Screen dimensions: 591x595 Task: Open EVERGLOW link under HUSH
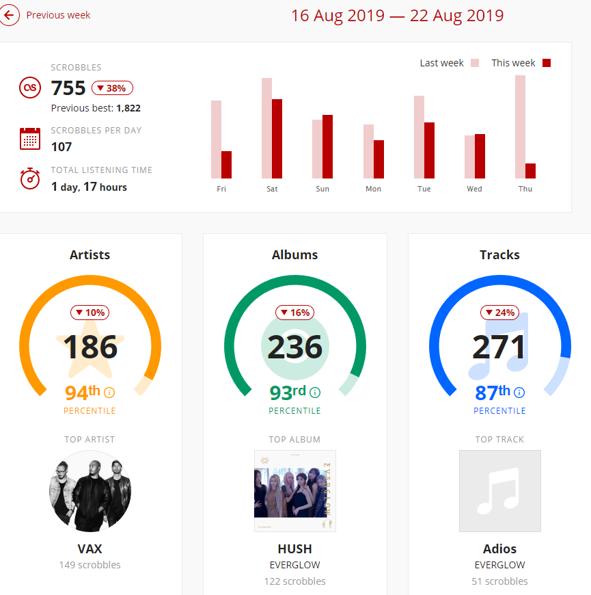(295, 565)
